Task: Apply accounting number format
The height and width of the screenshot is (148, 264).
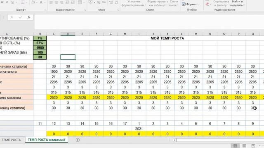Action: pyautogui.click(x=91, y=2)
